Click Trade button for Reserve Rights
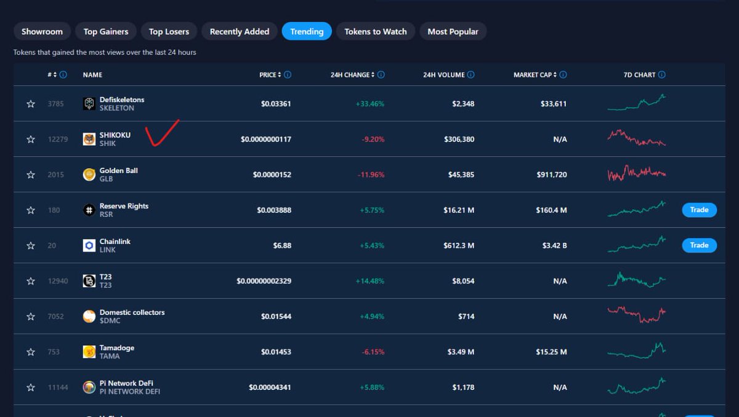739x417 pixels. click(x=699, y=210)
